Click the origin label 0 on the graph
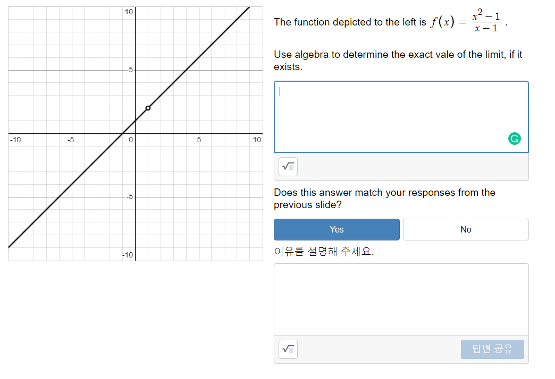The width and height of the screenshot is (555, 379). click(131, 140)
